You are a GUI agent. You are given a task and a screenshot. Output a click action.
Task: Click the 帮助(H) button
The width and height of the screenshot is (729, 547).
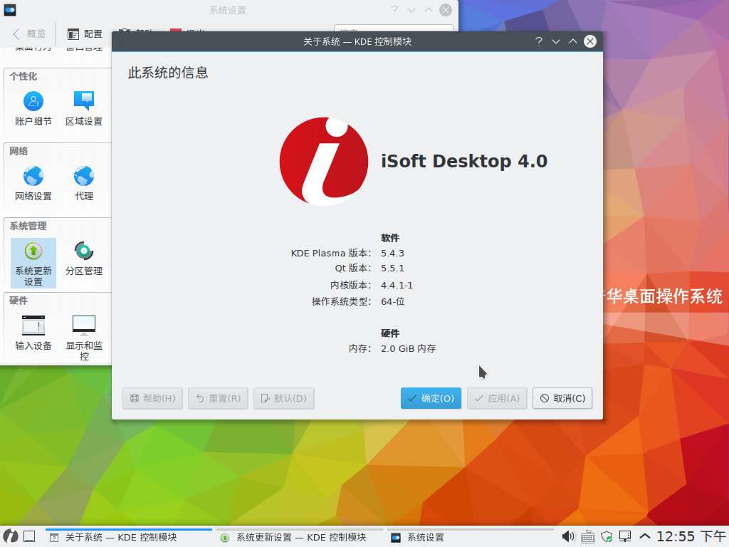(152, 398)
